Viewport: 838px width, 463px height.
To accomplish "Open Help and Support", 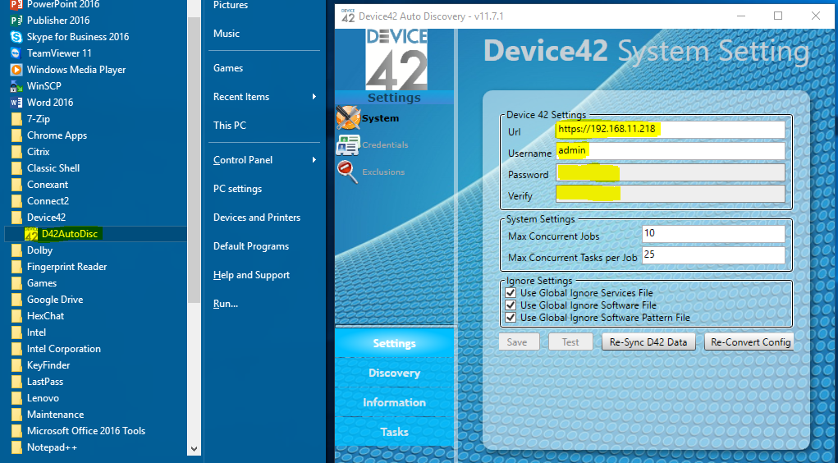I will pyautogui.click(x=251, y=275).
